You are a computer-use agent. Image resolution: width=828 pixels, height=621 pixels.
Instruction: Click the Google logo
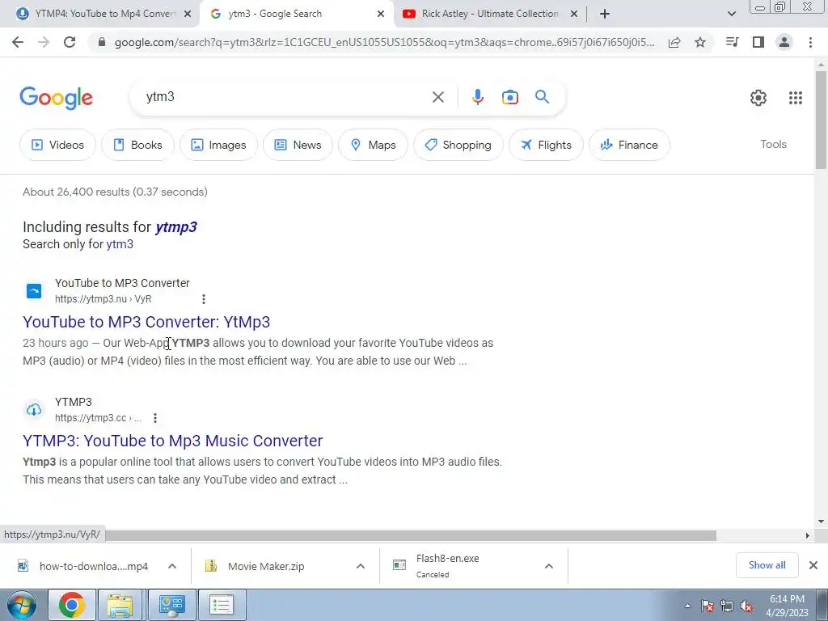57,98
